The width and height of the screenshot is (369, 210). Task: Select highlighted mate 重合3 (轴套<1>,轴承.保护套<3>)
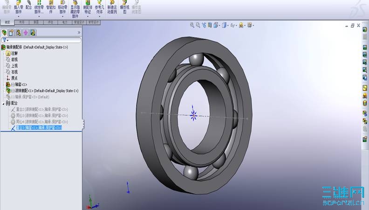coord(36,128)
